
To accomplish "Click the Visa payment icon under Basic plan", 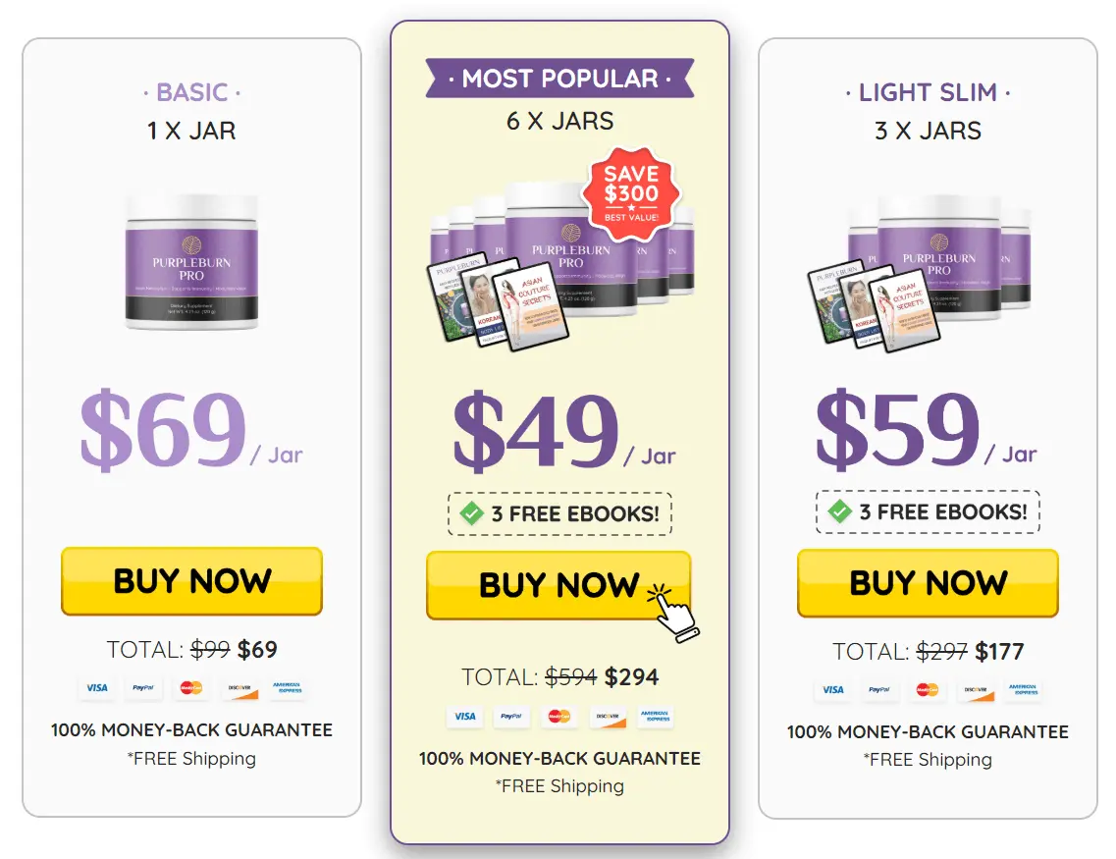I will (x=96, y=688).
